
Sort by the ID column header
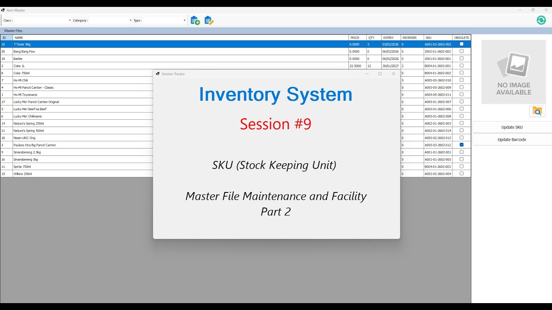6,37
